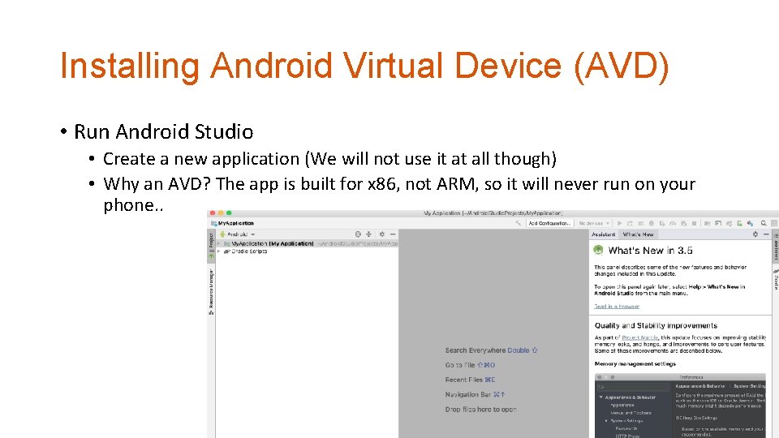Click the 'Search Everywhere Double' hint text
The height and width of the screenshot is (438, 779).
[x=492, y=350]
